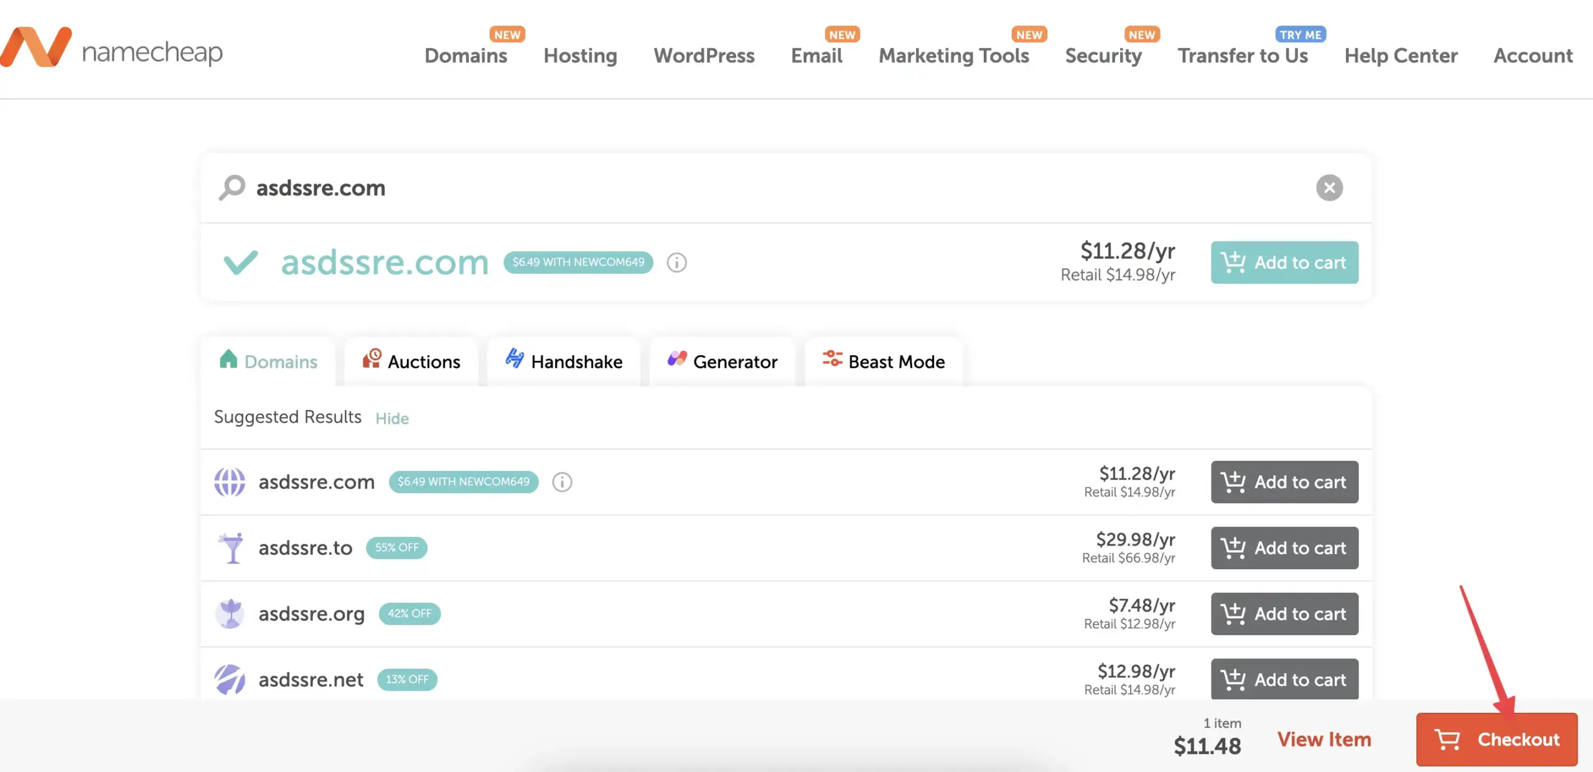Image resolution: width=1593 pixels, height=772 pixels.
Task: Click the $11.48 cart total
Action: point(1207,746)
